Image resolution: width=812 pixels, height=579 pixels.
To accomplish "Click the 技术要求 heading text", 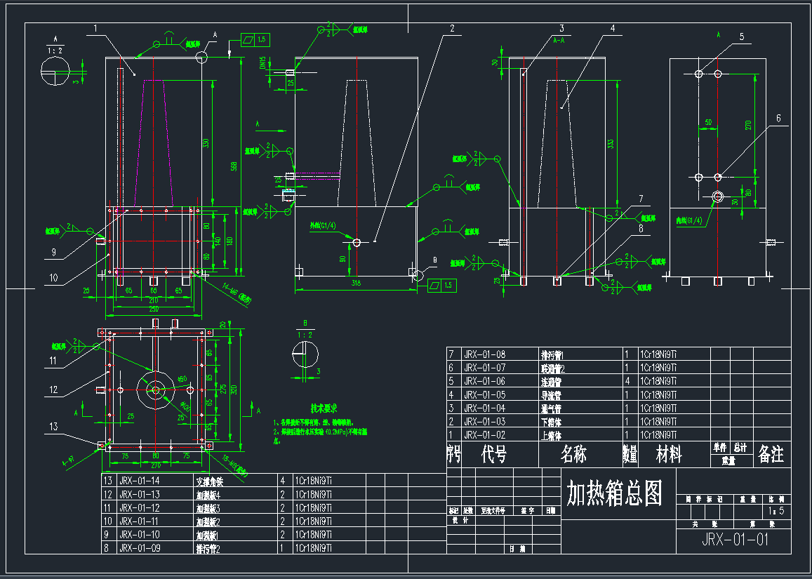I will tap(324, 408).
